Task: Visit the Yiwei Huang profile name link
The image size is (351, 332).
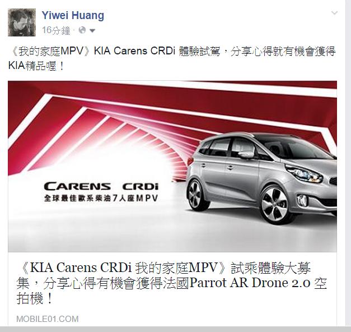Action: click(73, 16)
